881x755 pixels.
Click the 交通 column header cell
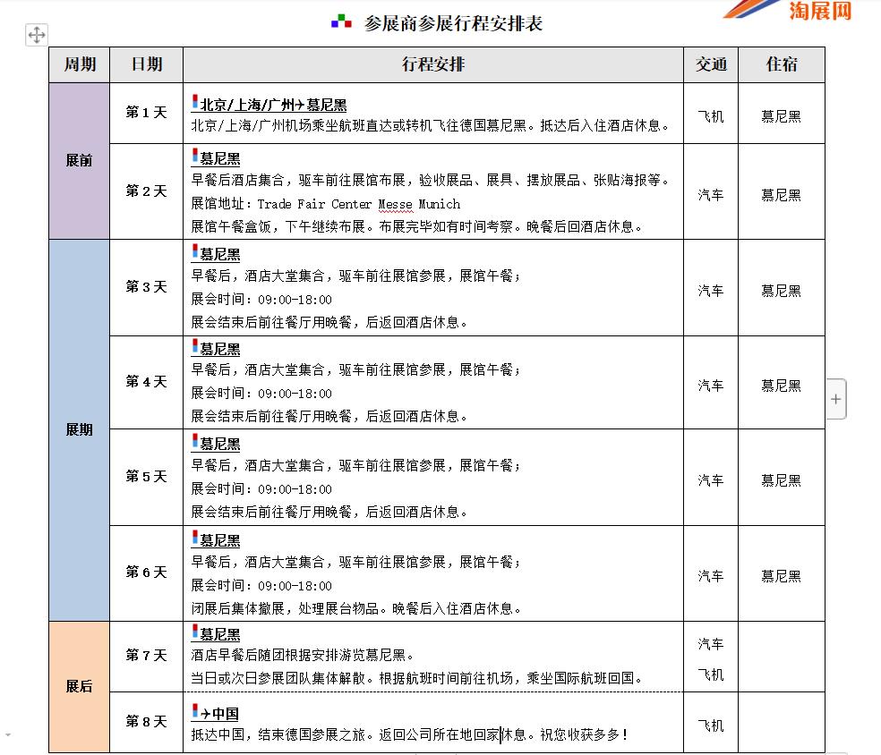click(711, 64)
